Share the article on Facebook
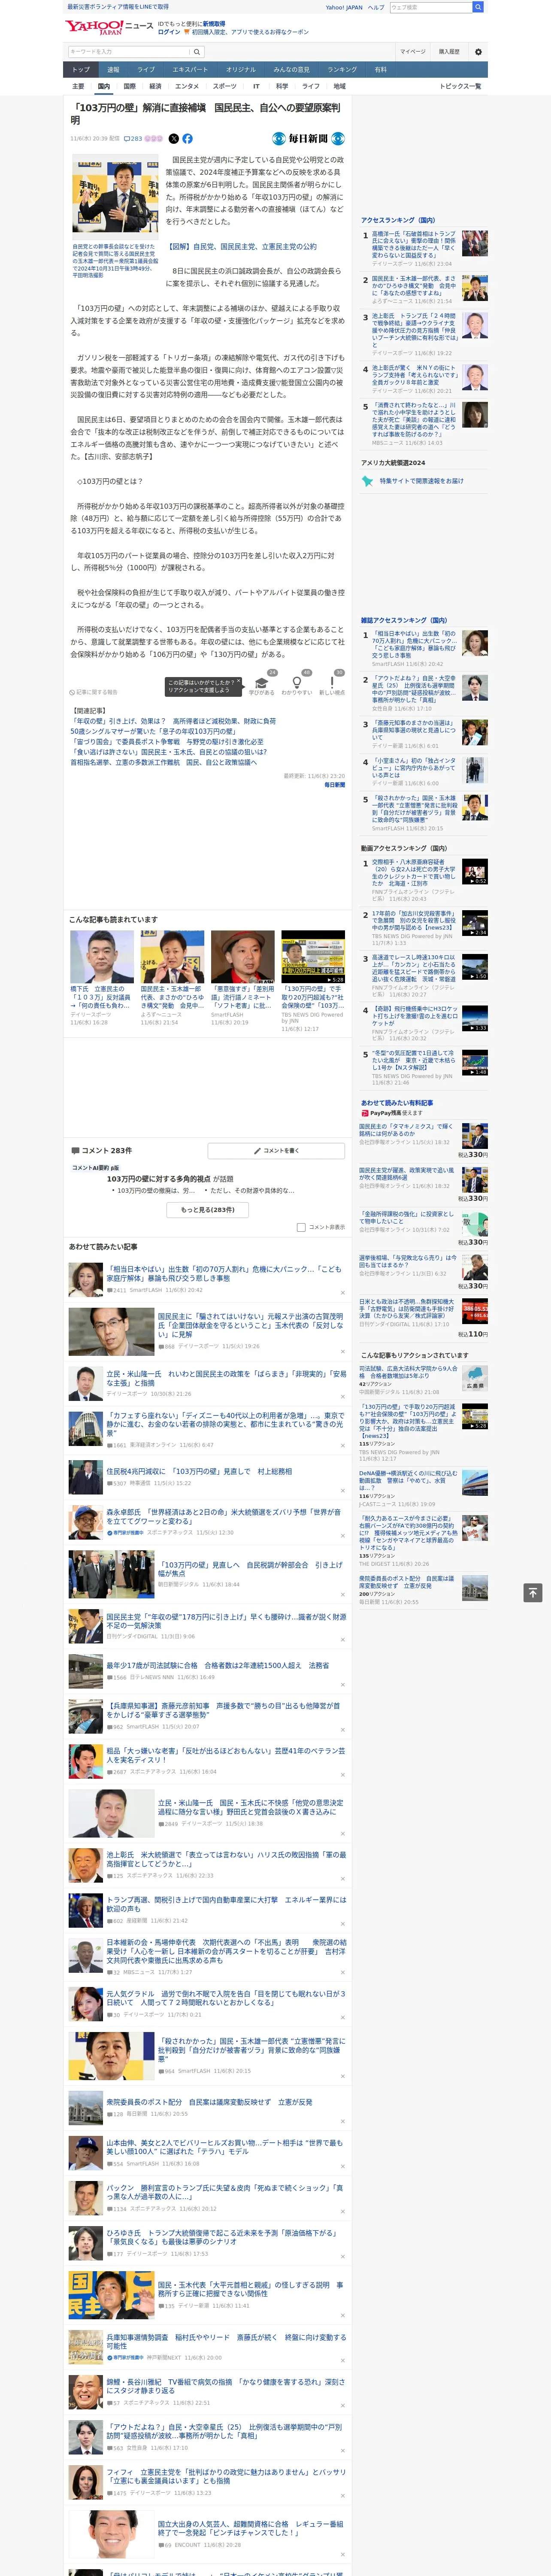Screen dimensions: 551x2576 click(187, 139)
